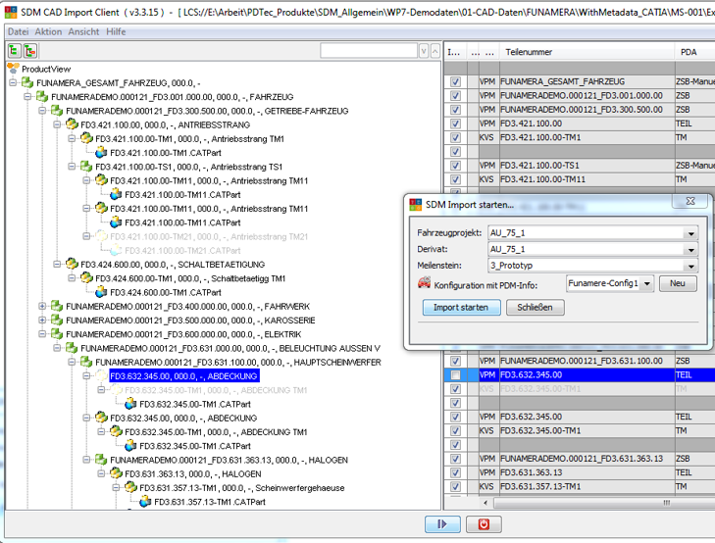The image size is (715, 543).
Task: Toggle checkbox for FD3.631.363.13 TEIL row
Action: point(455,472)
